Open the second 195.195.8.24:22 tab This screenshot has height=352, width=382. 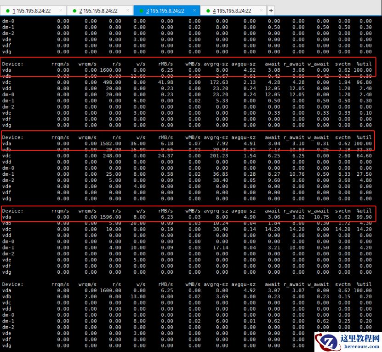[98, 11]
